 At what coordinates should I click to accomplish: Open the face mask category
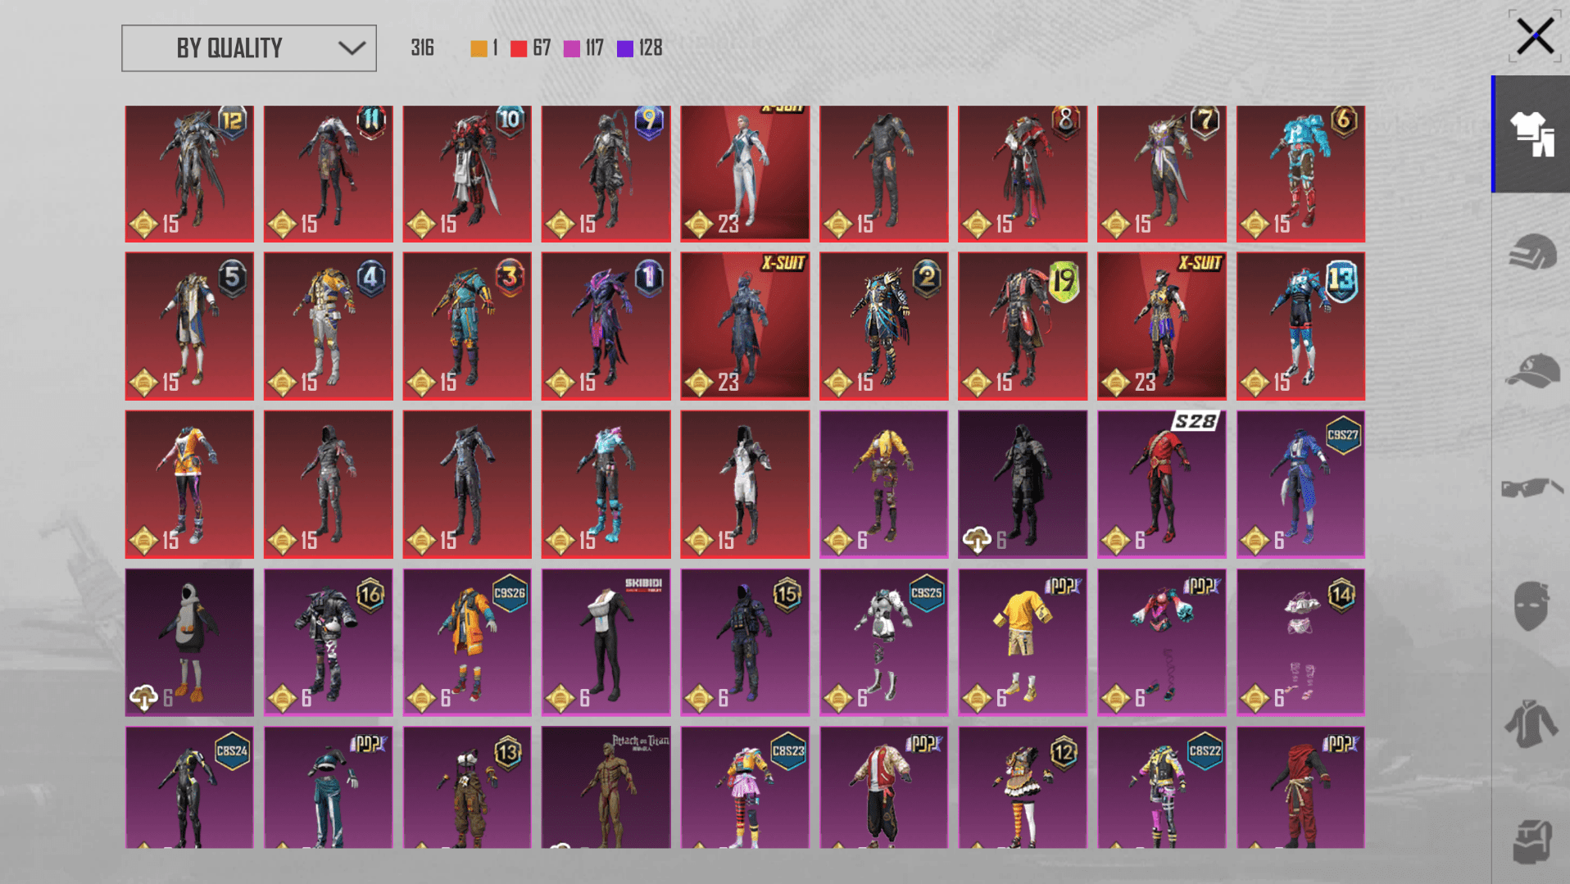pyautogui.click(x=1531, y=606)
